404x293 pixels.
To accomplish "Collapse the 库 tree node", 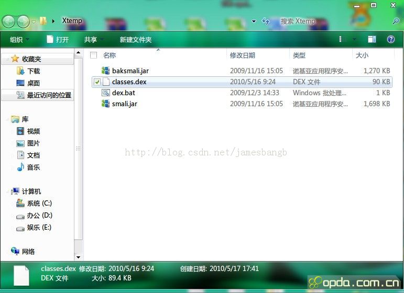I will point(6,119).
